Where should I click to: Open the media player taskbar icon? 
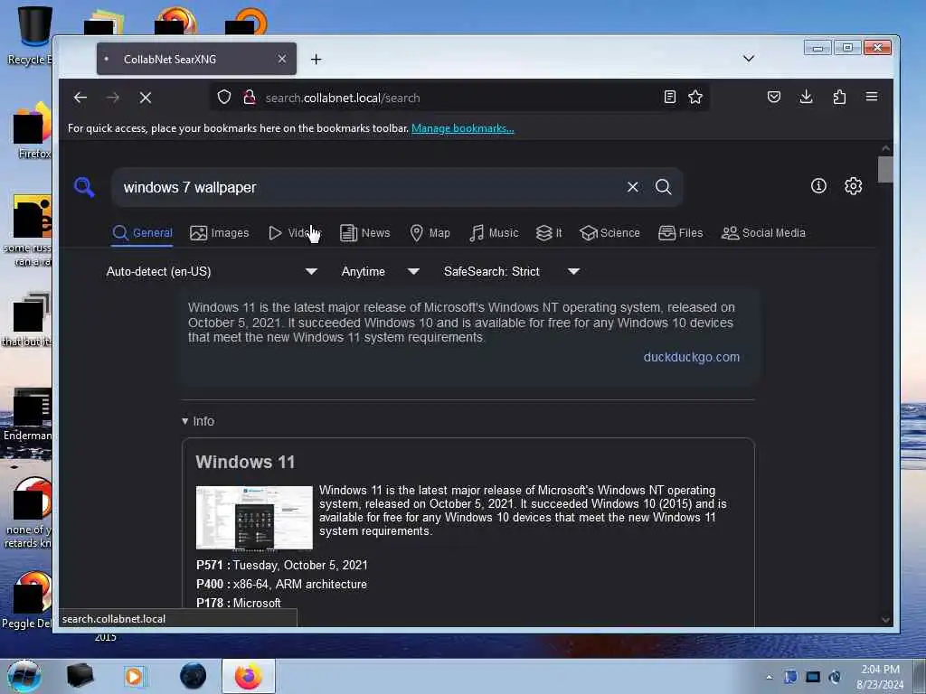[x=134, y=676]
